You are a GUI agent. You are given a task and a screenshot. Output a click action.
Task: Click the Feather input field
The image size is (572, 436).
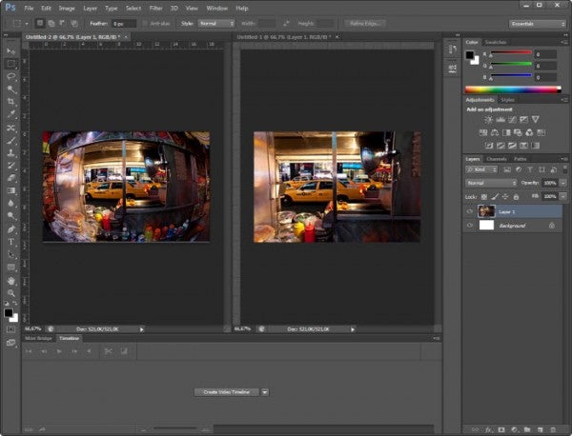[123, 22]
